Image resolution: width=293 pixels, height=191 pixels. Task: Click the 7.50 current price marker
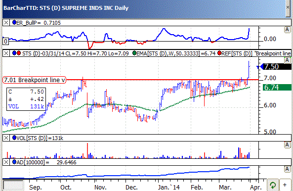tap(276, 67)
